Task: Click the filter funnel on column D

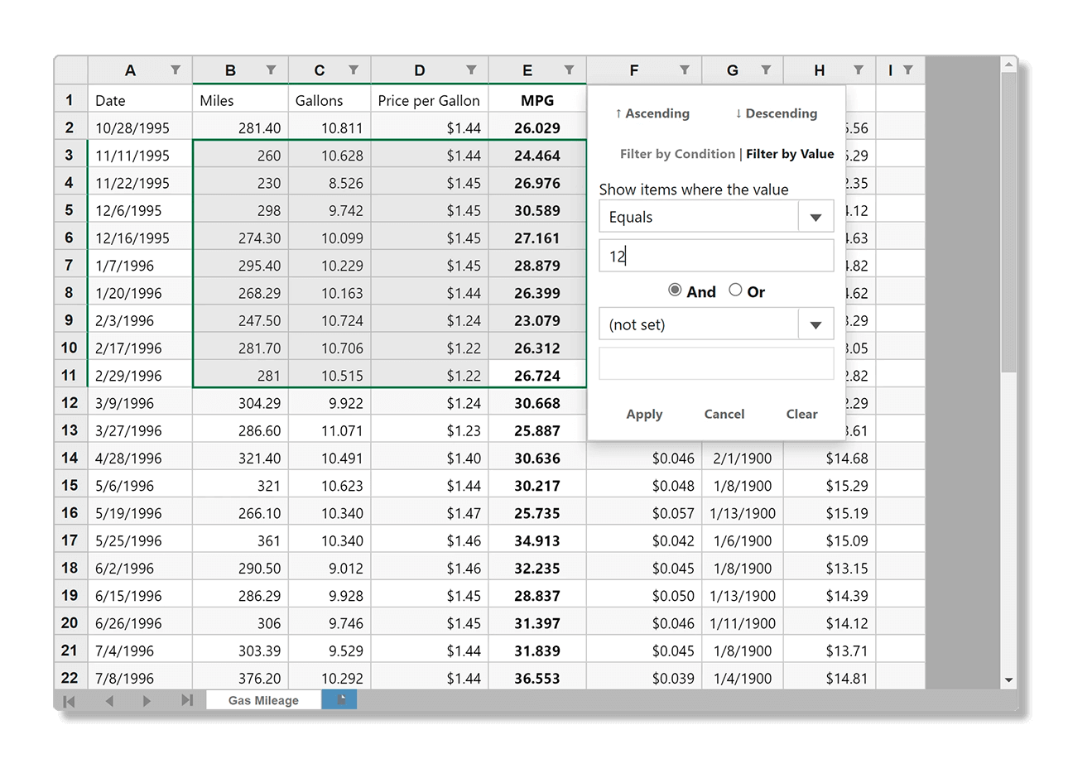Action: (x=471, y=70)
